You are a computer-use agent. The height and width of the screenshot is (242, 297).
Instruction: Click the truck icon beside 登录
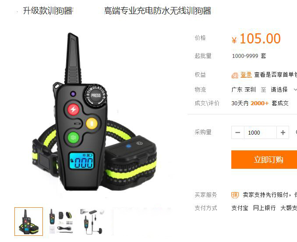tap(235, 75)
